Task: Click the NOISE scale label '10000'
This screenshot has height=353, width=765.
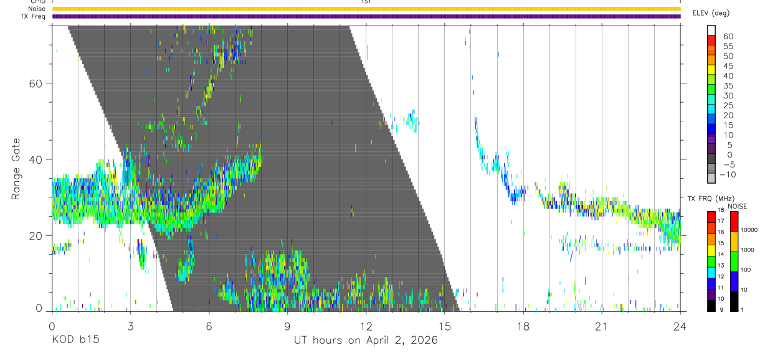Action: pyautogui.click(x=749, y=230)
